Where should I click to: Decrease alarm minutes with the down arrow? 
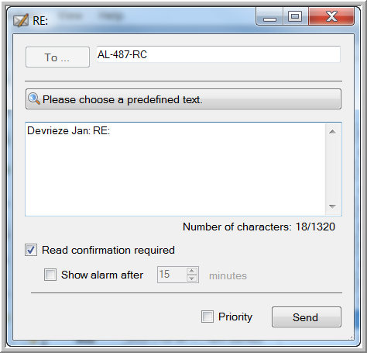point(192,279)
